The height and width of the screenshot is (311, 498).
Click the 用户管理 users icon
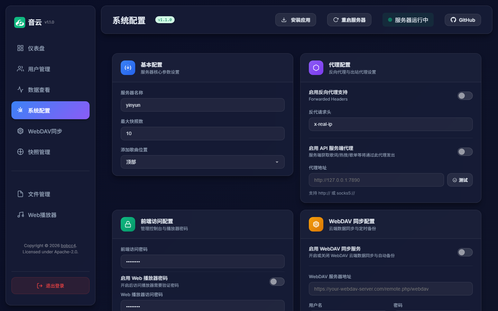tap(20, 69)
